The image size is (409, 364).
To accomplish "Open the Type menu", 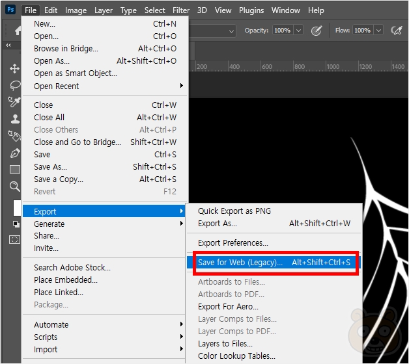I will pos(128,10).
